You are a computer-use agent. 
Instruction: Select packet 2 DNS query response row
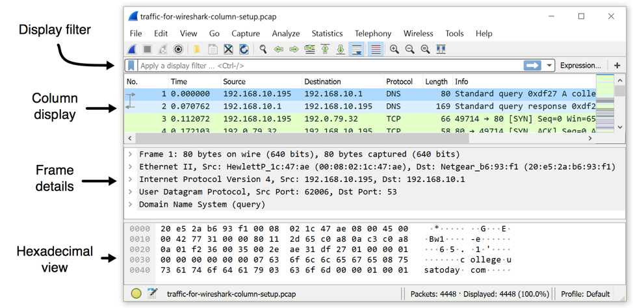coord(360,107)
